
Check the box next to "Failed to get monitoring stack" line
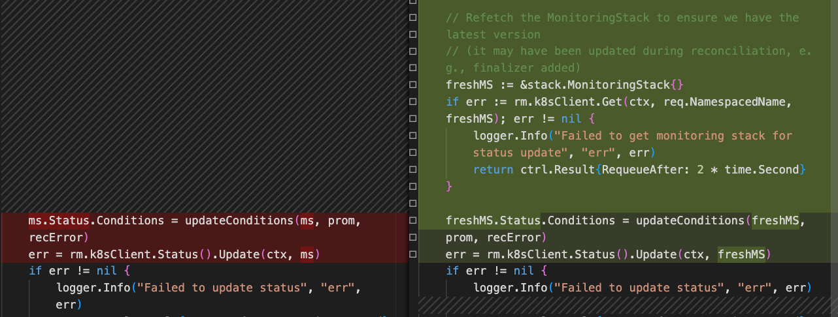[x=412, y=136]
